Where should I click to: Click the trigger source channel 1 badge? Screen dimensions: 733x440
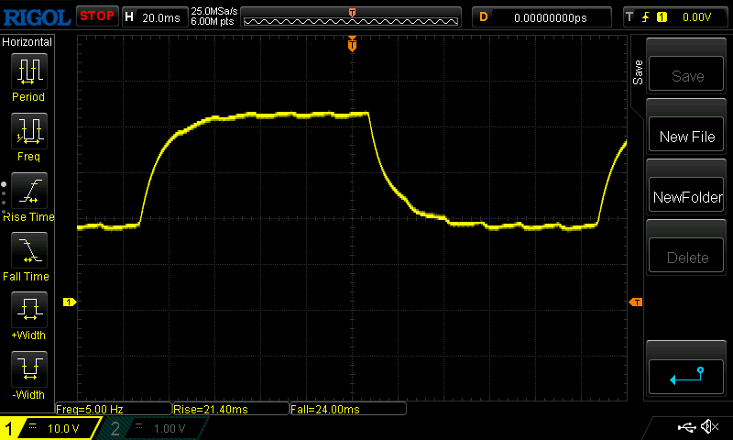[x=662, y=17]
